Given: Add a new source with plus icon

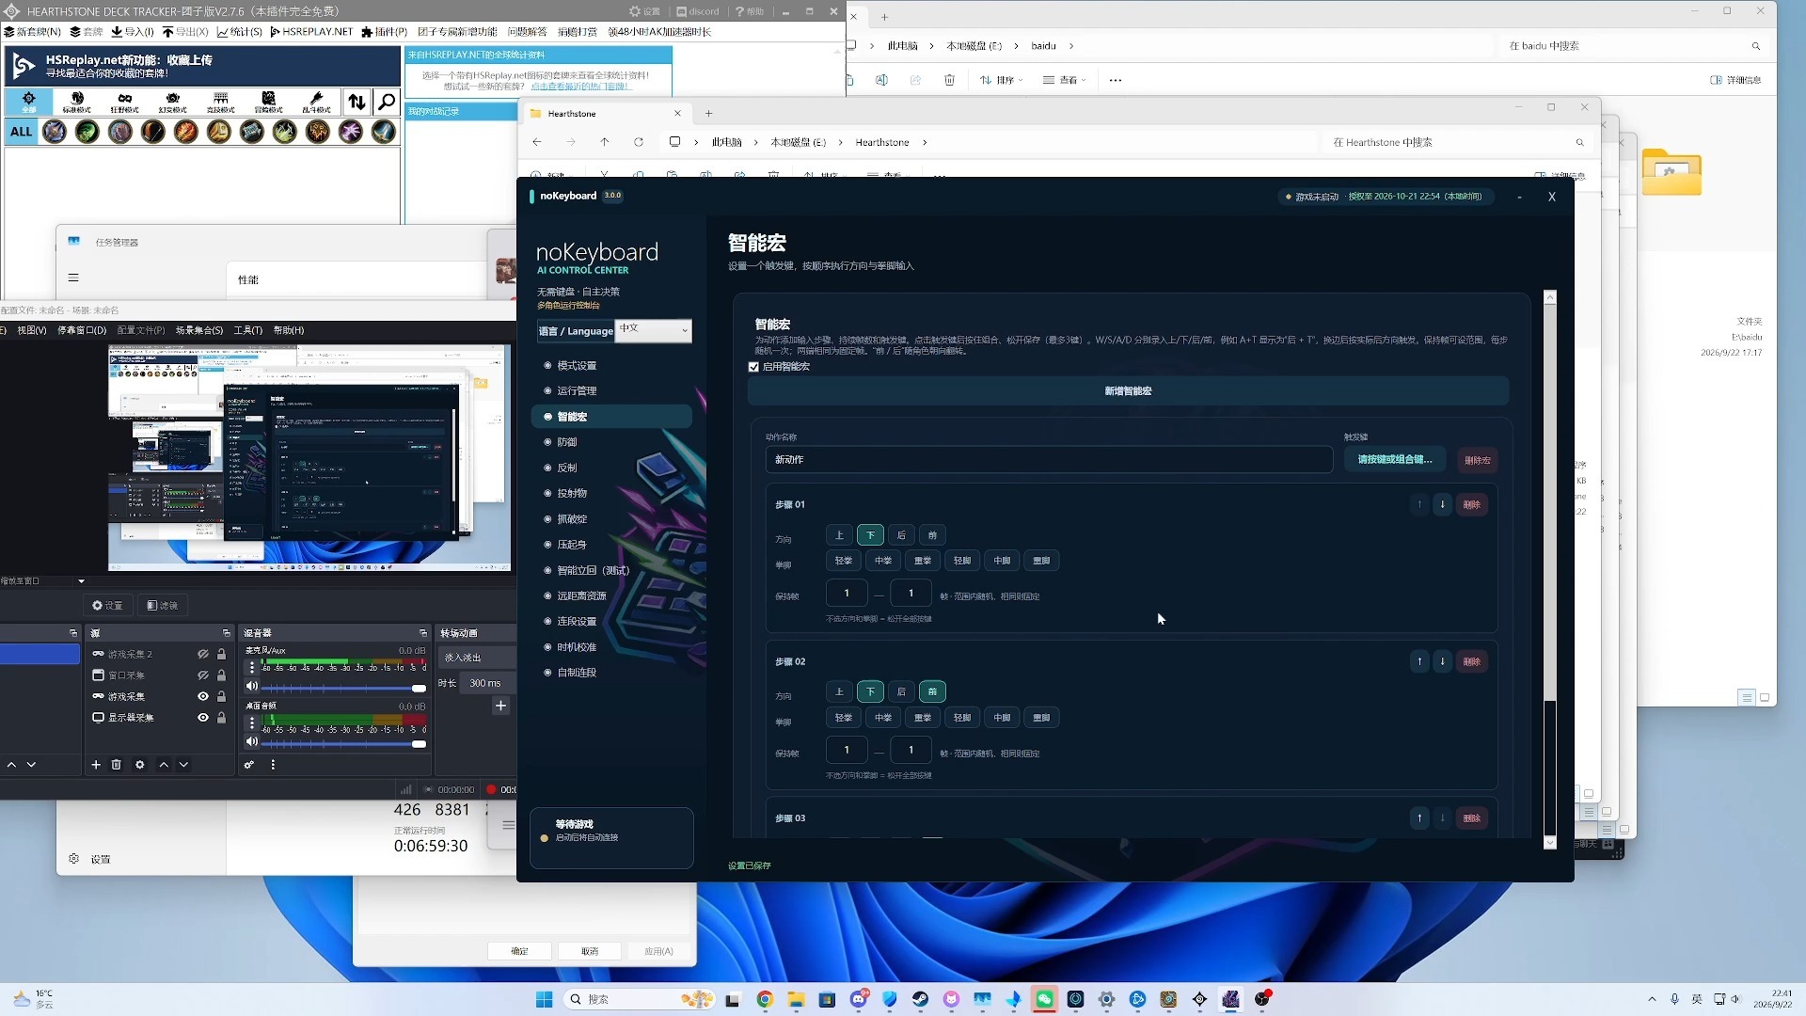Looking at the screenshot, I should (x=95, y=765).
